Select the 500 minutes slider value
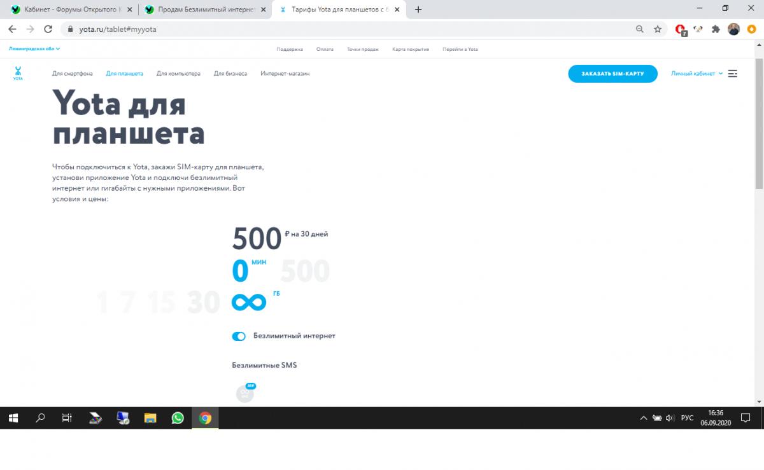This screenshot has height=470, width=764. point(305,272)
